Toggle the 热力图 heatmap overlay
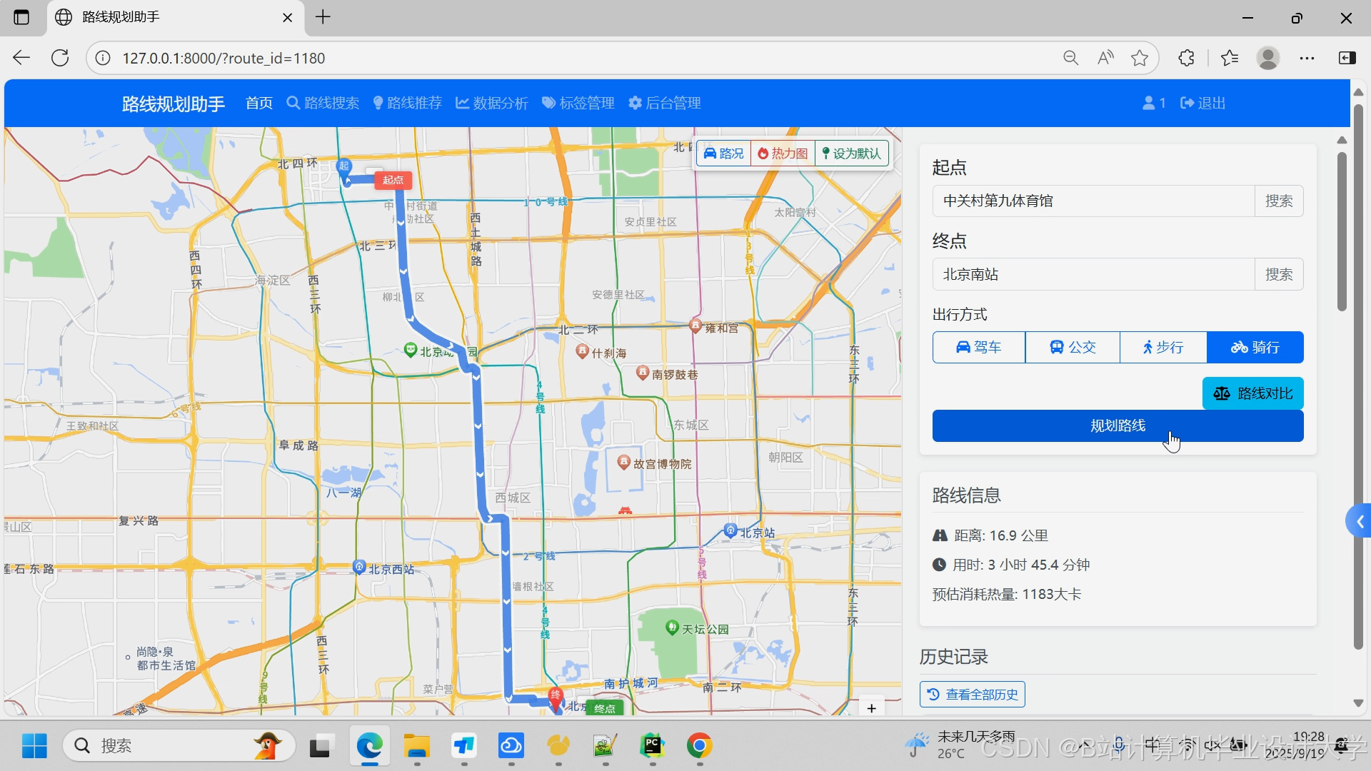 coord(783,153)
